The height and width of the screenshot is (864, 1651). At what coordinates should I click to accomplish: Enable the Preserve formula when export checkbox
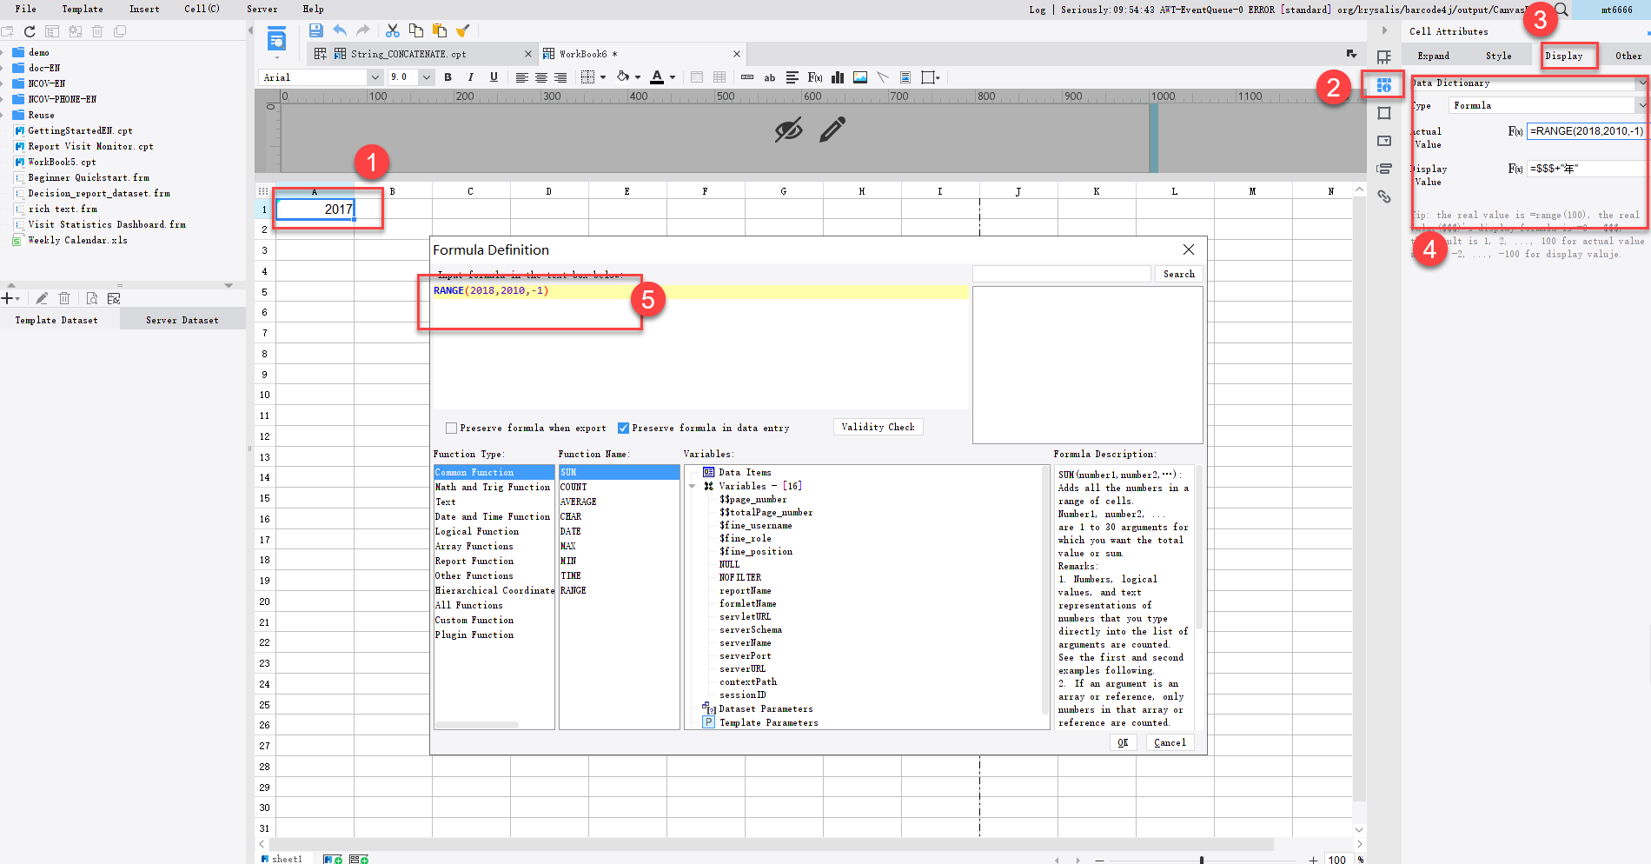click(452, 428)
